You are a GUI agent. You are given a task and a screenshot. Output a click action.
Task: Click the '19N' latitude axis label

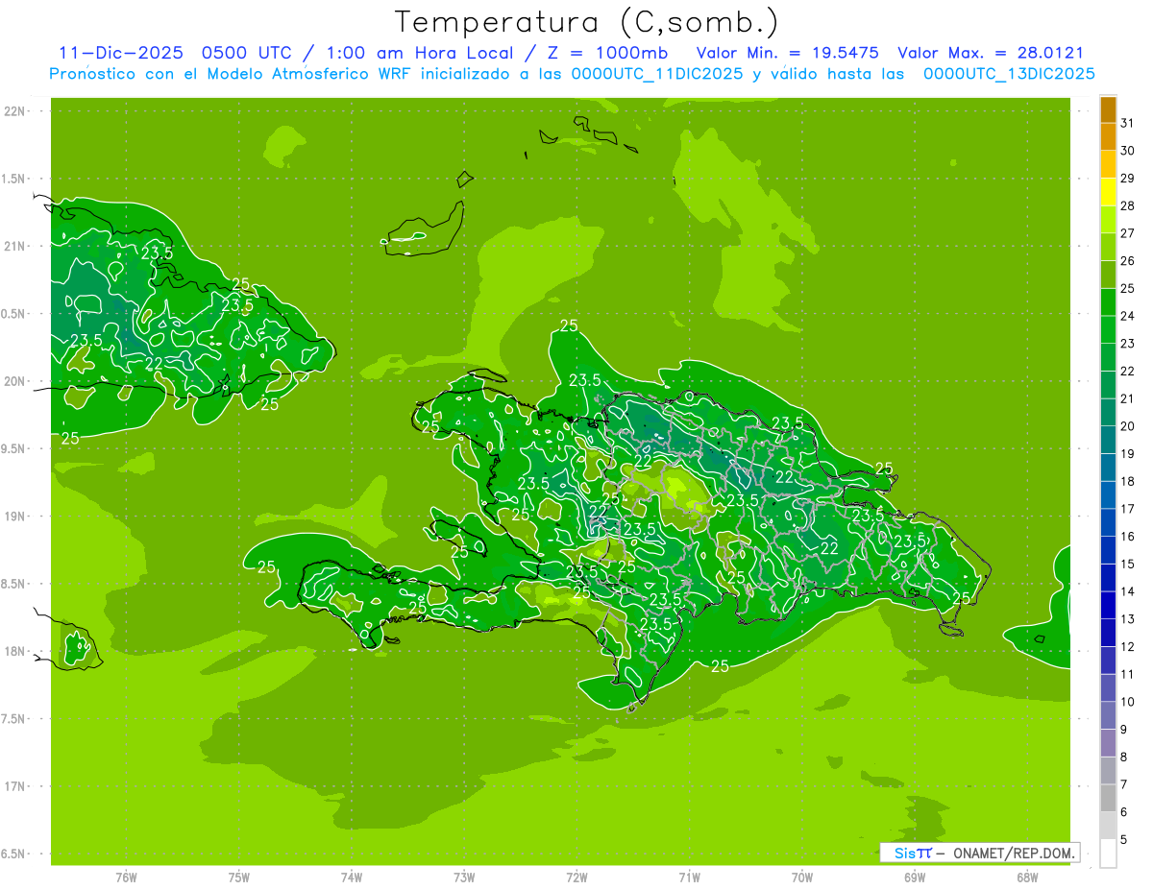[x=14, y=517]
